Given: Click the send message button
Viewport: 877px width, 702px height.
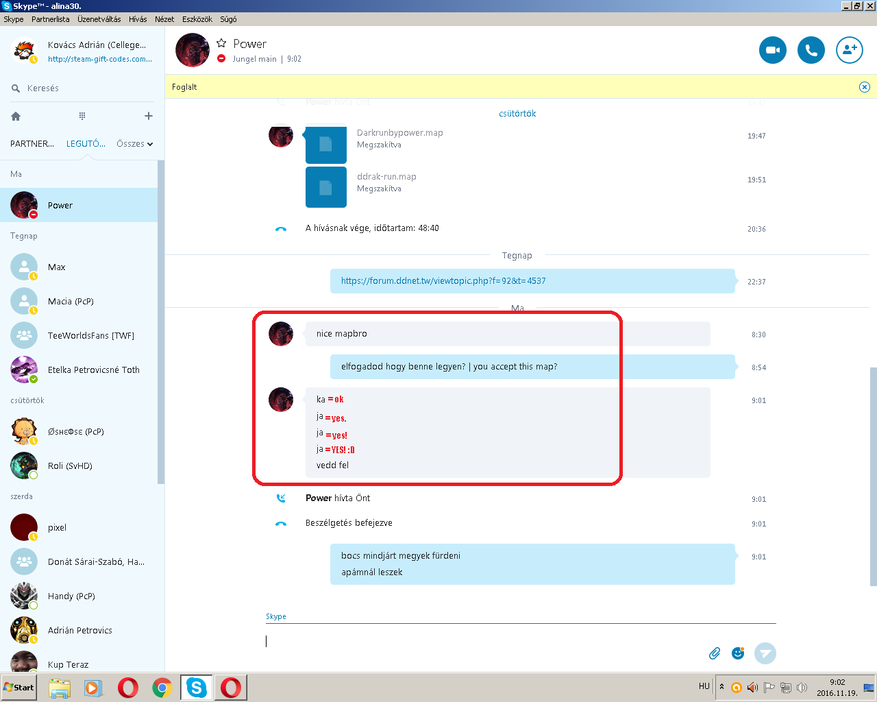Looking at the screenshot, I should click(x=765, y=653).
